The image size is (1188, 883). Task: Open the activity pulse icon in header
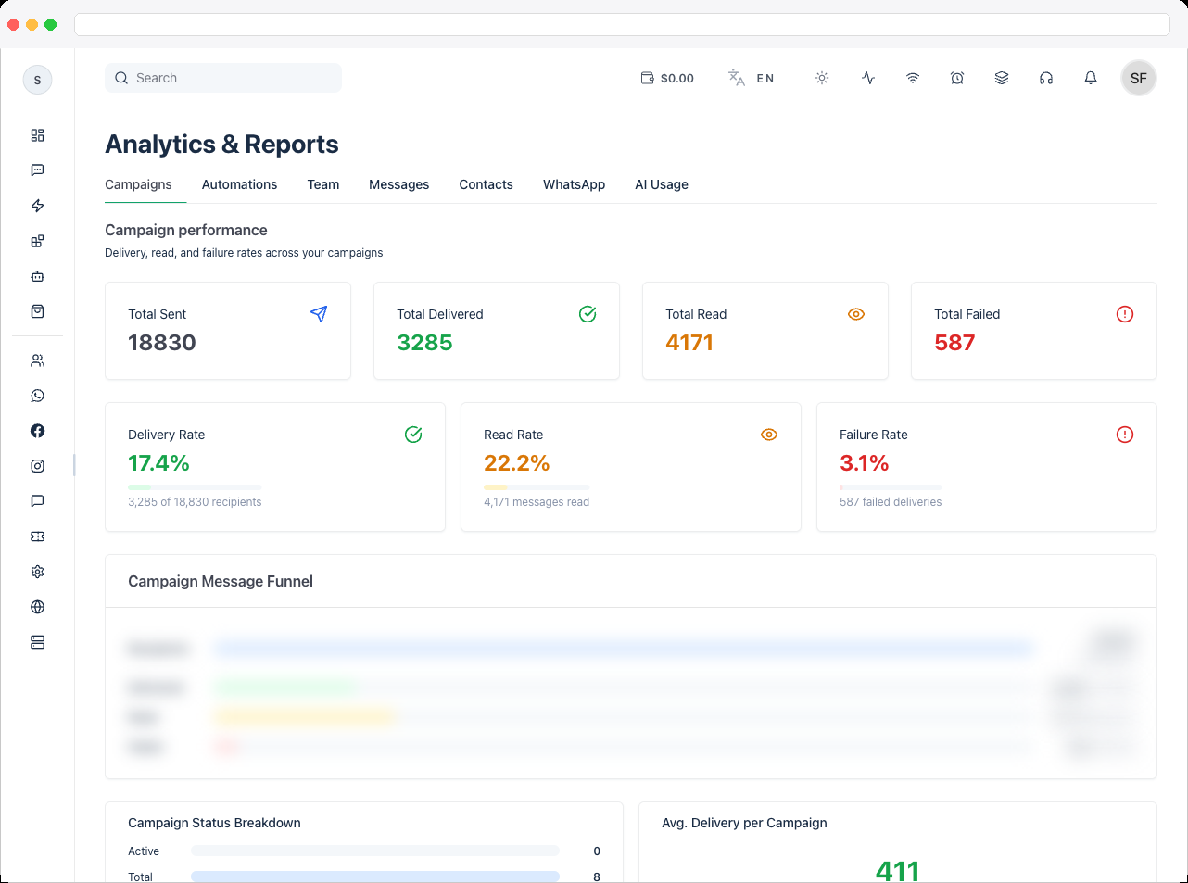click(x=868, y=78)
